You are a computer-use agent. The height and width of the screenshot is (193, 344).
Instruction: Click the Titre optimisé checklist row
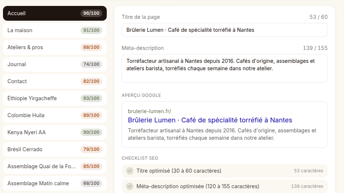coord(224,171)
